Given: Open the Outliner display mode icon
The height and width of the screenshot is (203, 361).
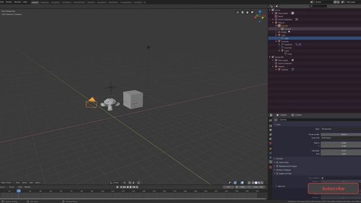Looking at the screenshot, I should tap(277, 6).
